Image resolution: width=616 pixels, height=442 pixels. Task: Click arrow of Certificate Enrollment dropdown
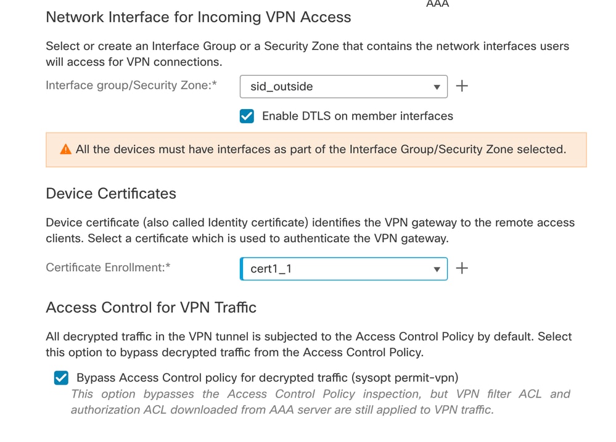pos(437,269)
